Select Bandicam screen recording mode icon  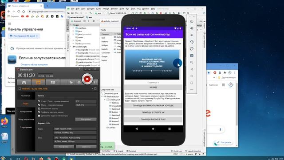click(x=39, y=82)
